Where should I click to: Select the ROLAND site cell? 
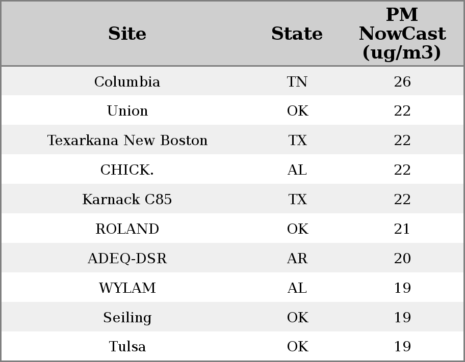(x=127, y=229)
